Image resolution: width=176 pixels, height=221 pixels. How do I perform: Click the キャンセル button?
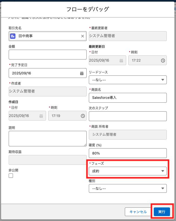138,212
